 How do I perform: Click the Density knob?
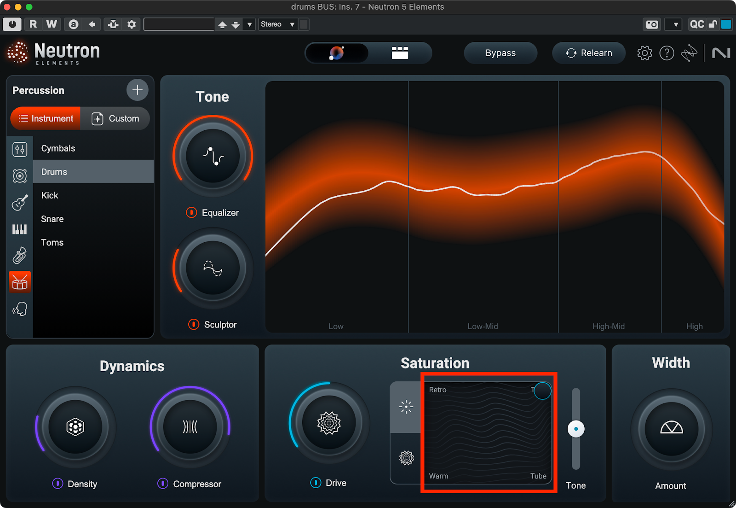[x=75, y=427]
